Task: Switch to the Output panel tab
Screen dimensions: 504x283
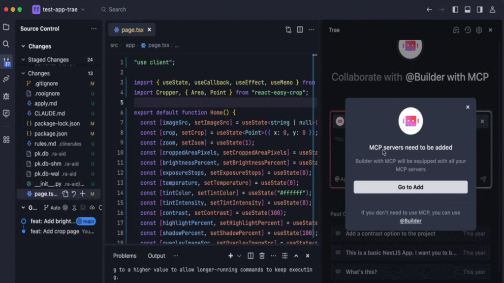Action: [x=156, y=255]
